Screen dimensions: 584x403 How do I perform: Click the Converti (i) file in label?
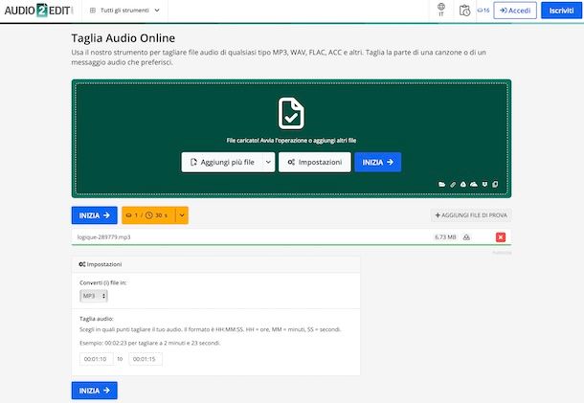(103, 282)
